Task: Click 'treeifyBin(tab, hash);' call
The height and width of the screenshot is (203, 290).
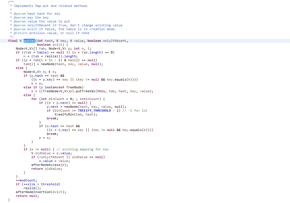Action: pyautogui.click(x=76, y=115)
